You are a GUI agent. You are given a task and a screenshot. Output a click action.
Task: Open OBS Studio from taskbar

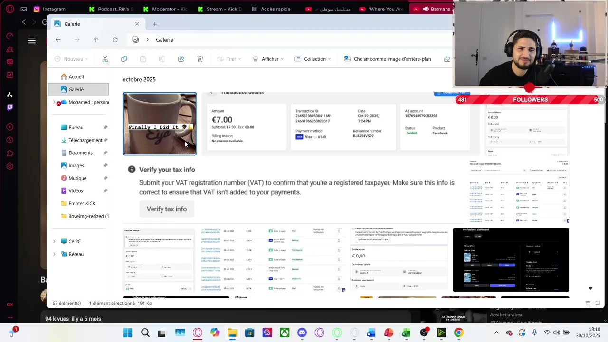pyautogui.click(x=424, y=333)
